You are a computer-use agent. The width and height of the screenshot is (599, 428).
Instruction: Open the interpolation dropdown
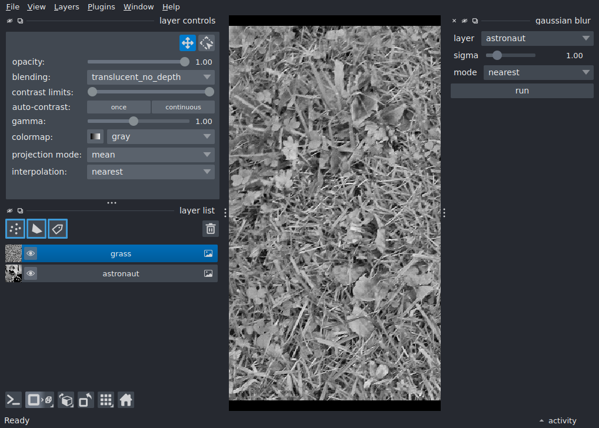pos(151,172)
